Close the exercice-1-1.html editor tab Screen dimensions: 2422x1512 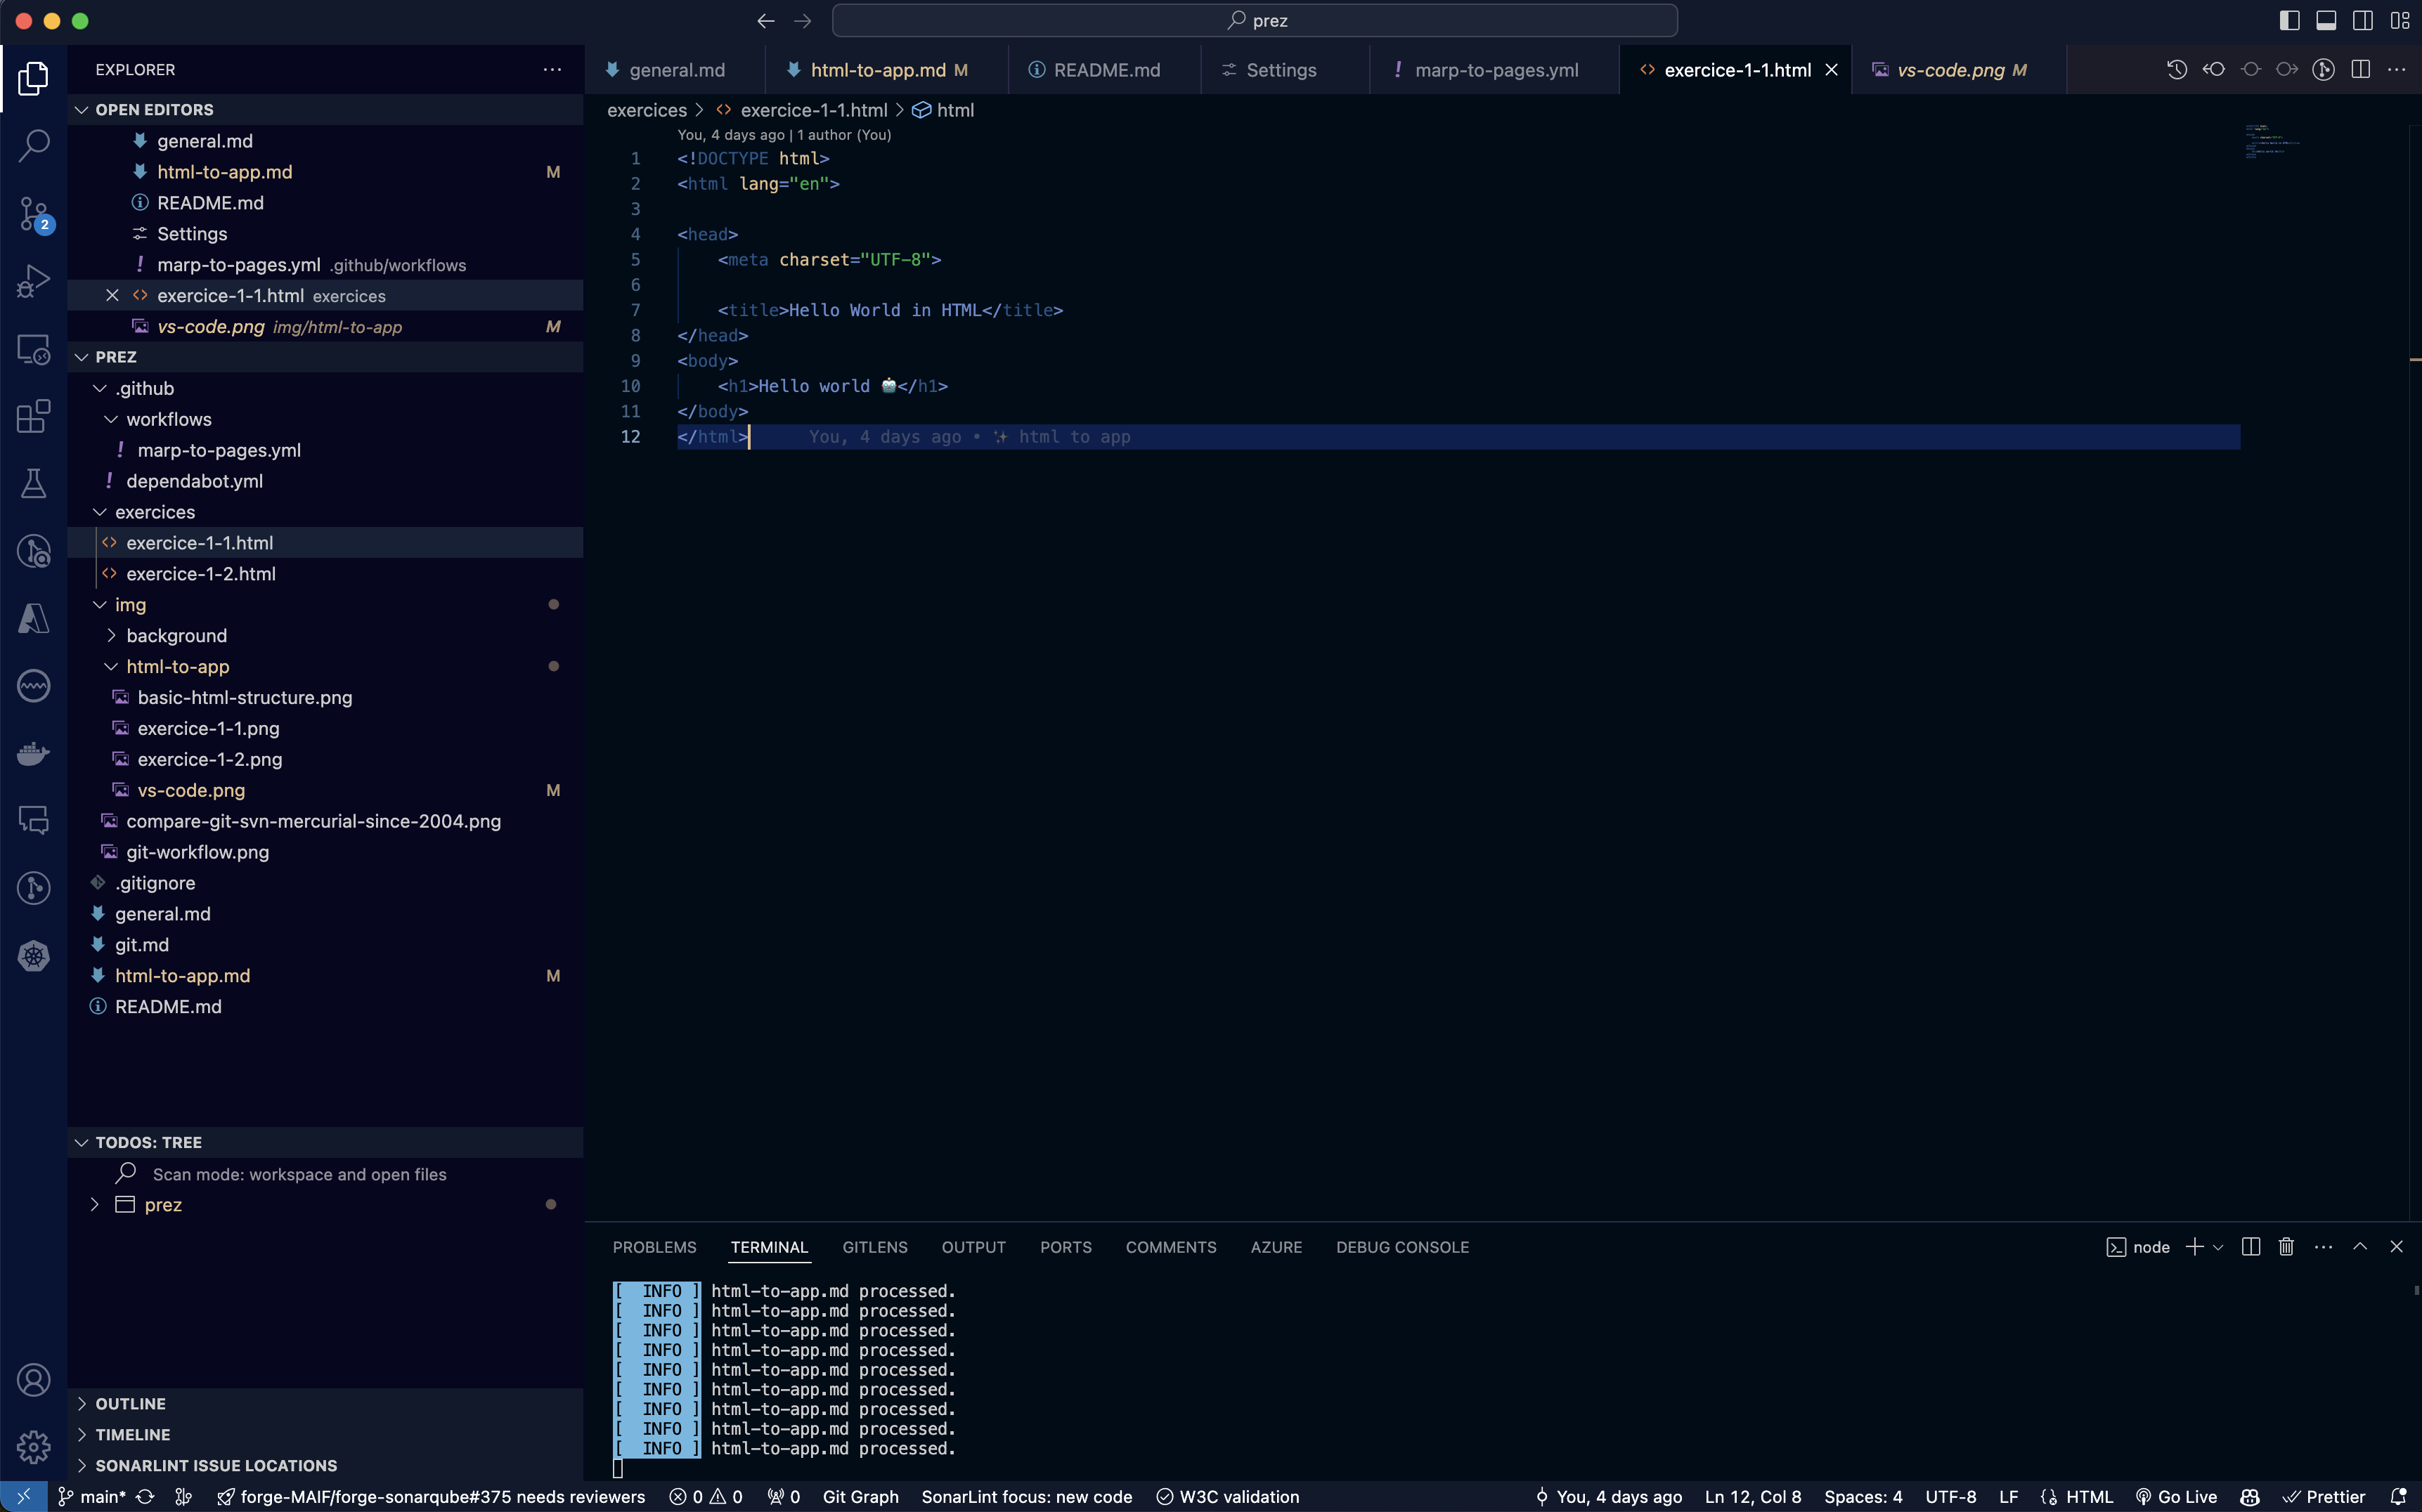[1831, 70]
